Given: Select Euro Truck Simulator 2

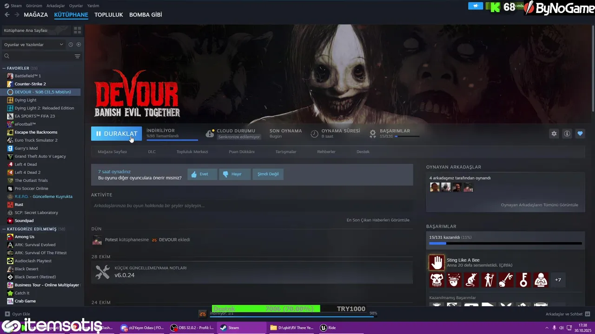Looking at the screenshot, I should coord(36,140).
